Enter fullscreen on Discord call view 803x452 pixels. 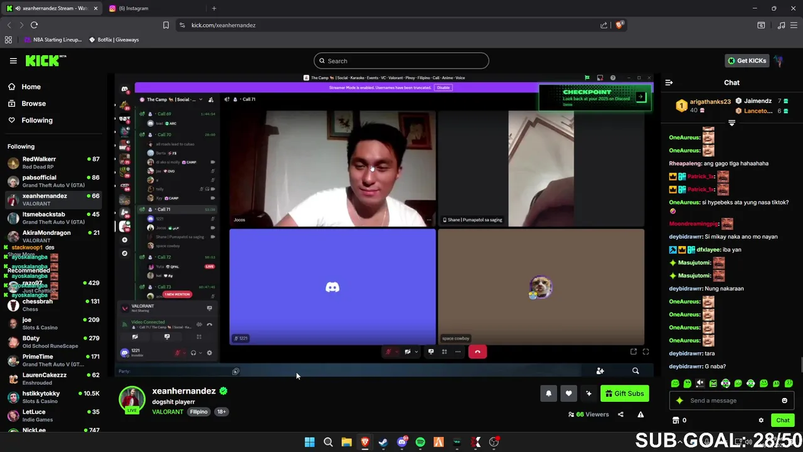pyautogui.click(x=646, y=352)
